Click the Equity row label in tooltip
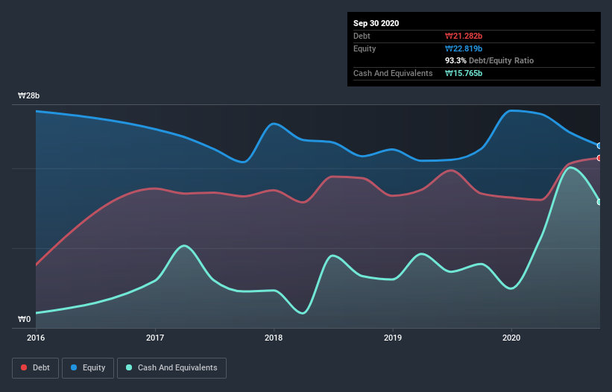Image resolution: width=612 pixels, height=392 pixels. point(365,48)
